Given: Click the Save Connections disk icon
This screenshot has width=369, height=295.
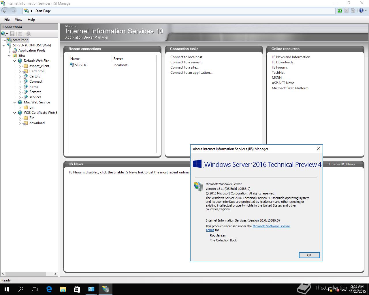Looking at the screenshot, I should (x=12, y=34).
